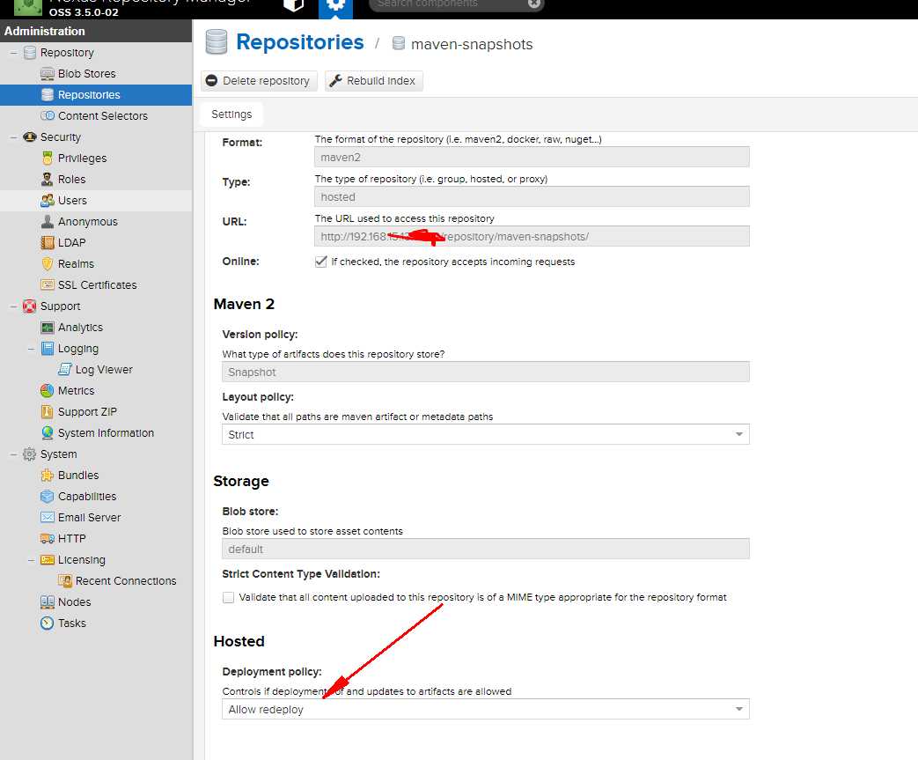
Task: Click the Realms shield icon
Action: click(48, 263)
